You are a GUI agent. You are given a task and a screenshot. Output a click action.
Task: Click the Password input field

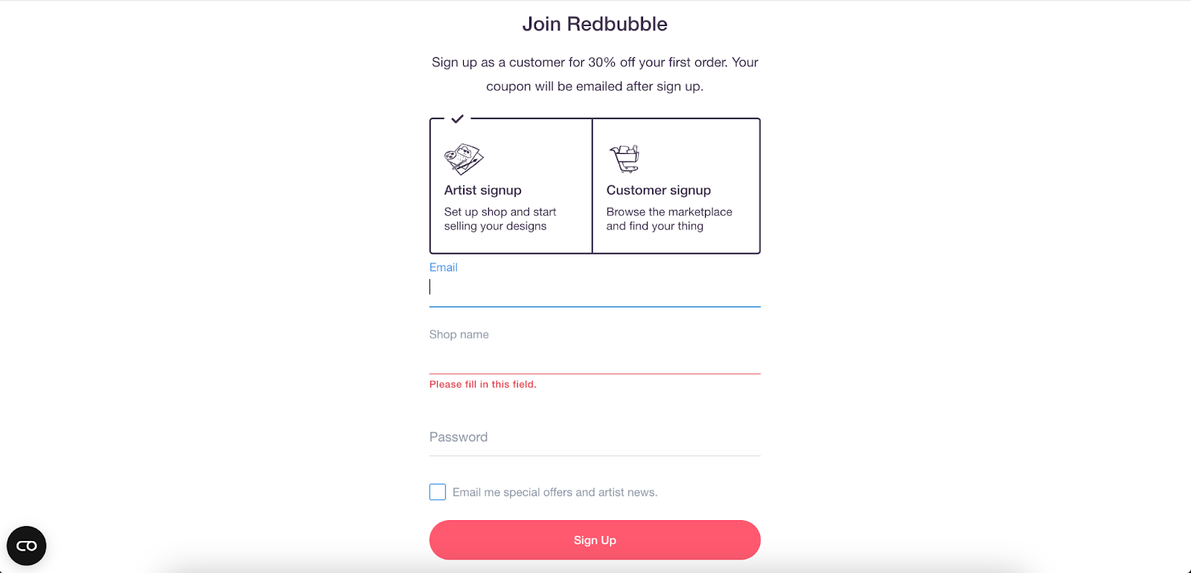click(594, 443)
